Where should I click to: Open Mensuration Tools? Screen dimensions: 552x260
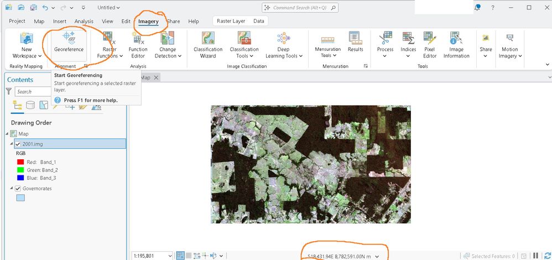[x=327, y=46]
